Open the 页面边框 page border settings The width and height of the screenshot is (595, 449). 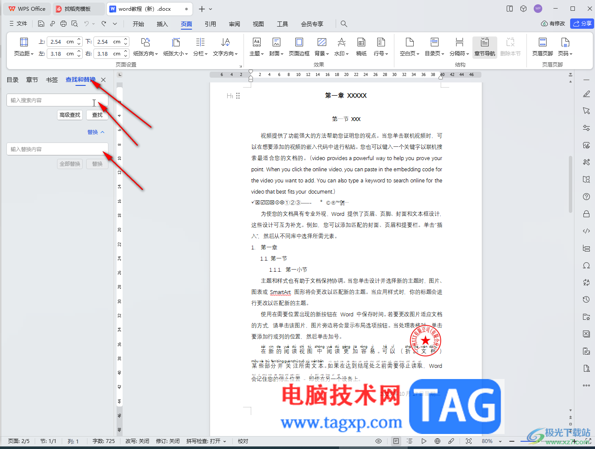(x=299, y=47)
